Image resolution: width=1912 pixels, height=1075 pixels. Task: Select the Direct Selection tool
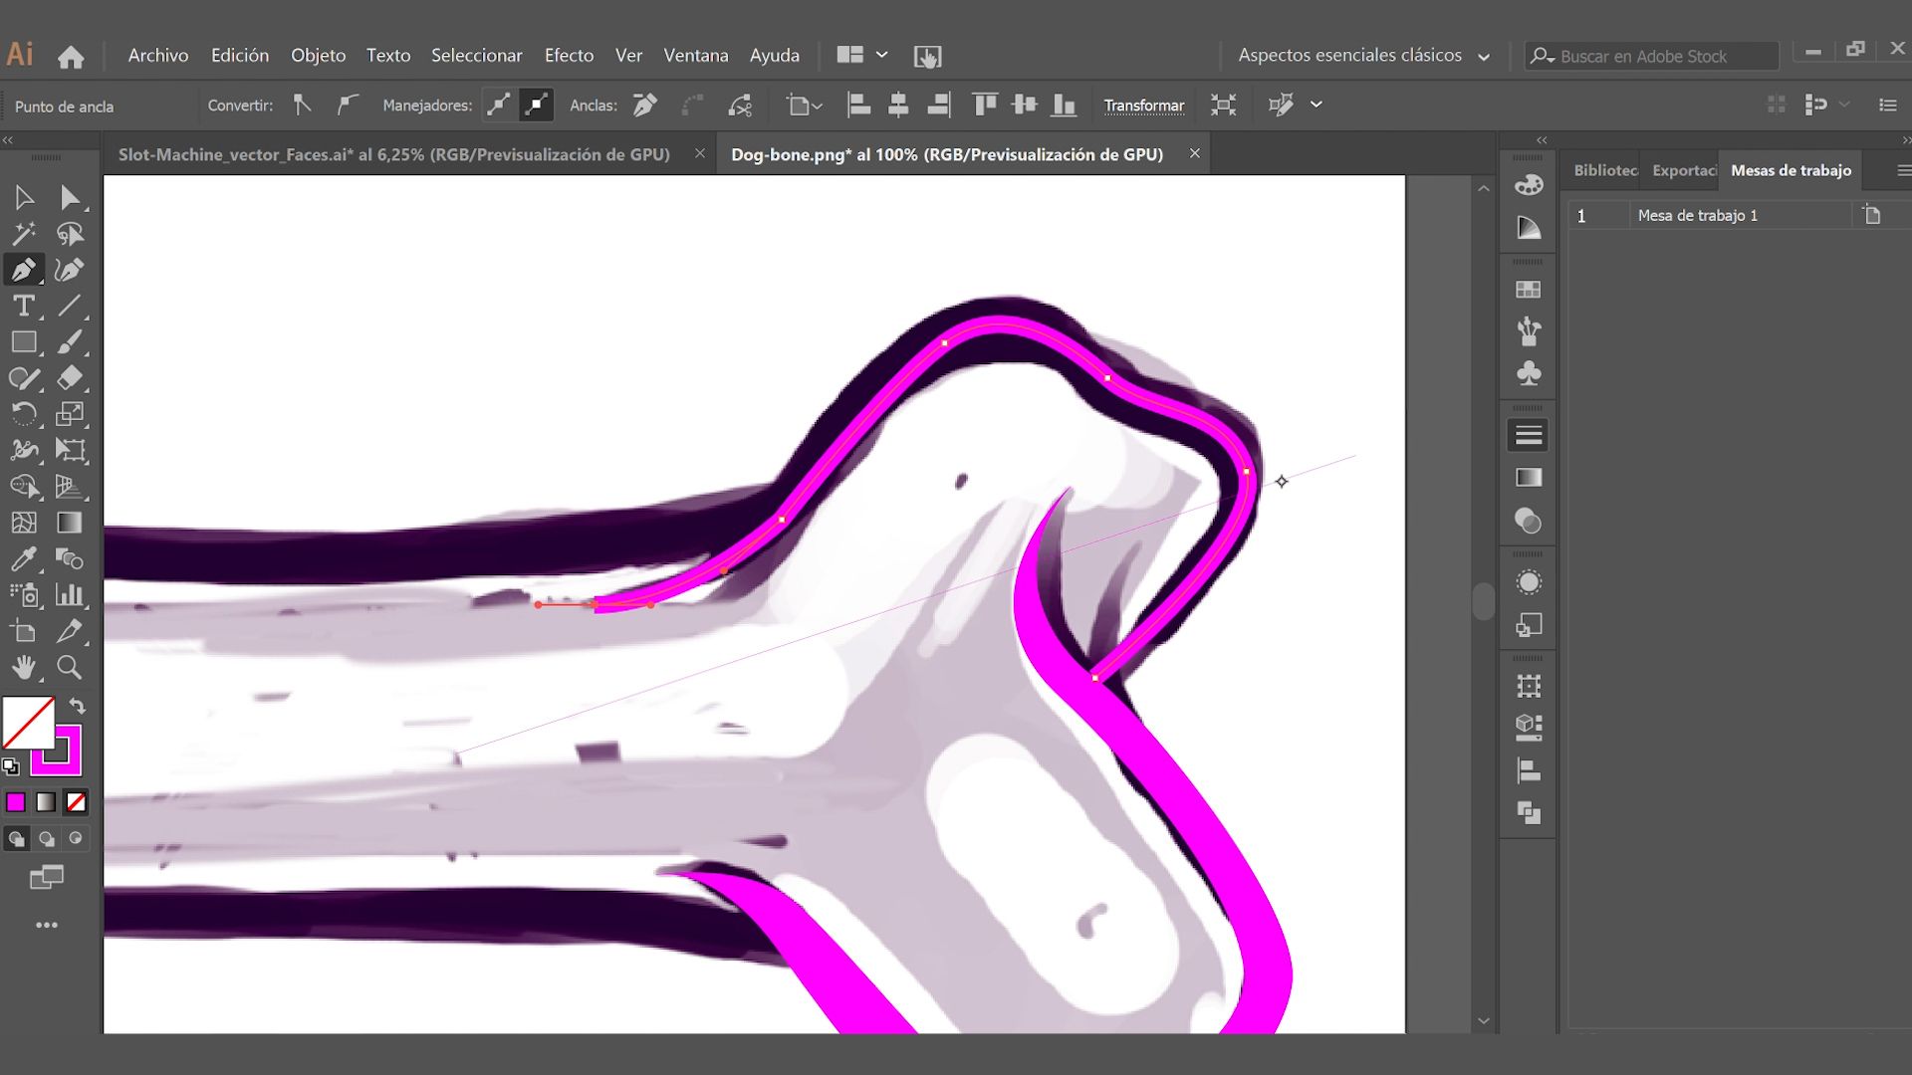tap(70, 198)
